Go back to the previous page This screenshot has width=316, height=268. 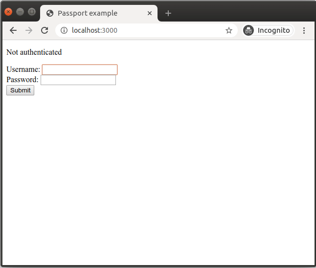[13, 30]
